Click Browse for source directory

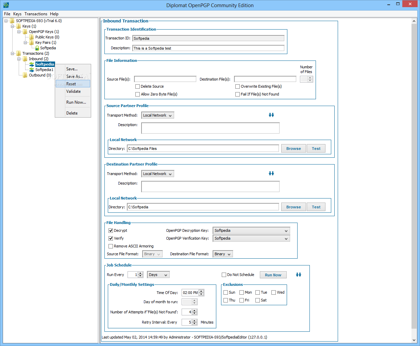click(x=293, y=149)
